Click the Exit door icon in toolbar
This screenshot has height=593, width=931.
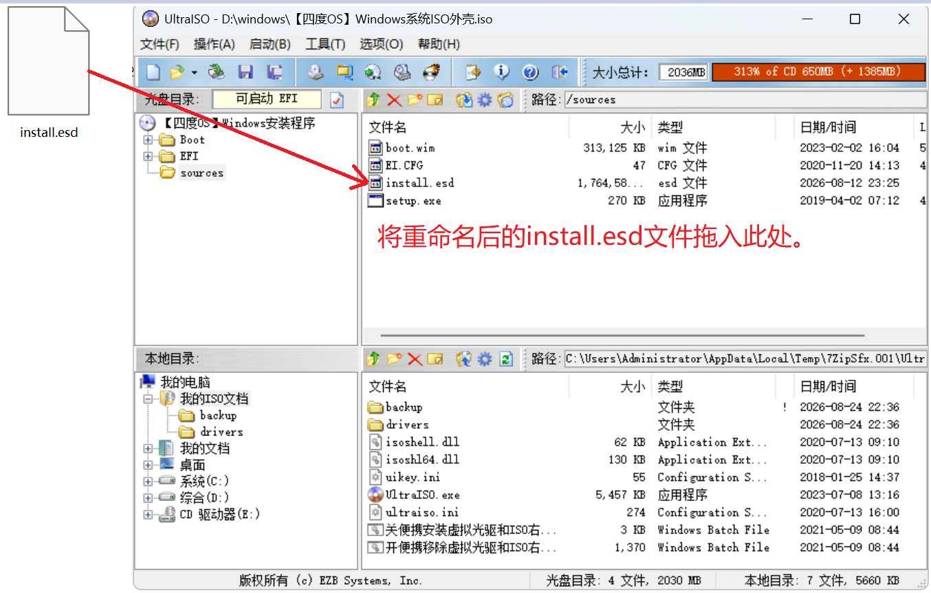coord(560,72)
